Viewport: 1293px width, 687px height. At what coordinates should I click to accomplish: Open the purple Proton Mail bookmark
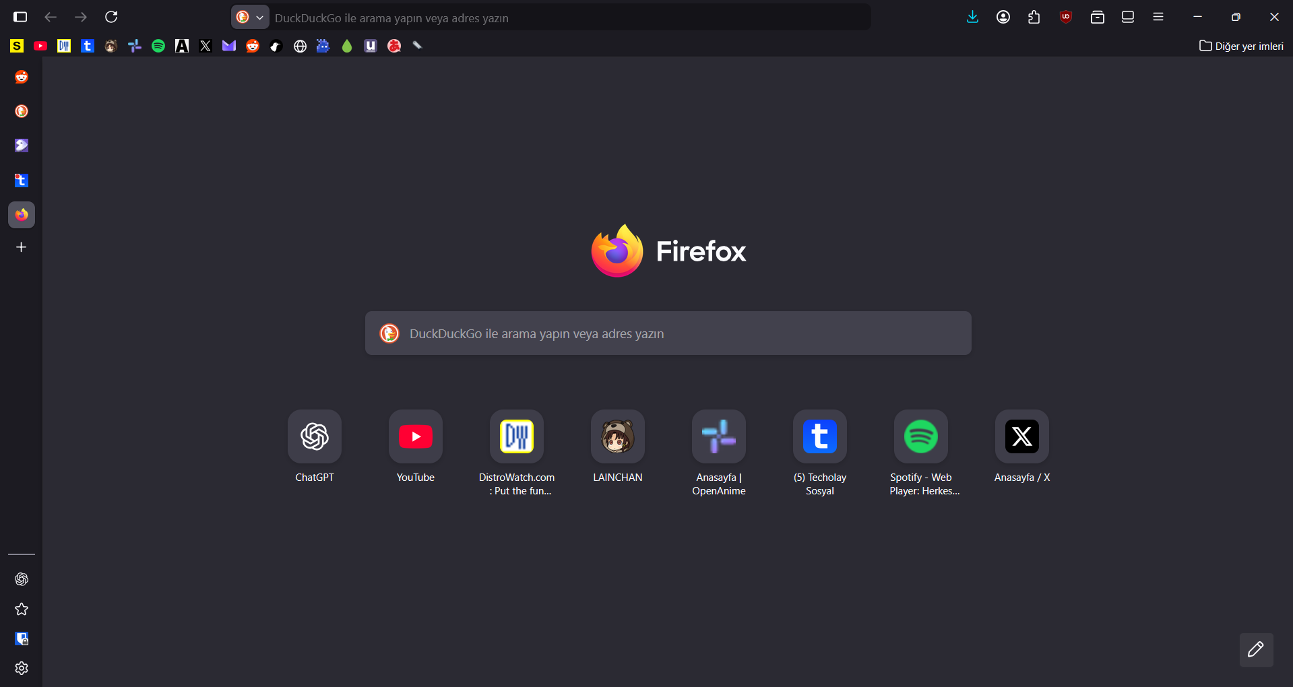229,46
